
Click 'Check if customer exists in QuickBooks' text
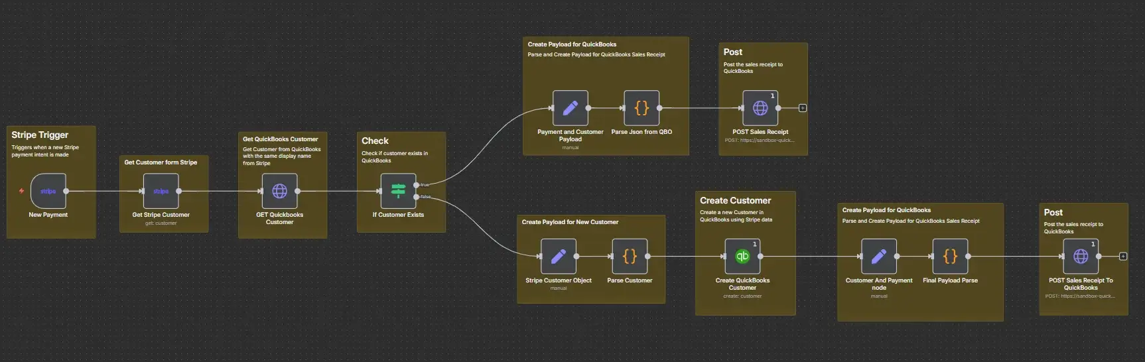(x=395, y=157)
